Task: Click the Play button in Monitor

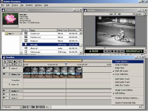Action: [x=116, y=51]
